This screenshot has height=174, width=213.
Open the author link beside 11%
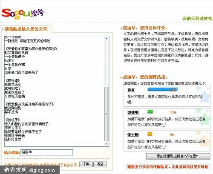(x=133, y=112)
